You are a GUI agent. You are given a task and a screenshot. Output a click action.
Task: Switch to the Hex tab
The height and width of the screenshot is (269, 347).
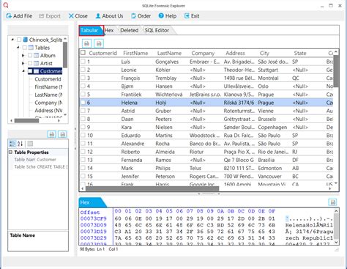pyautogui.click(x=109, y=30)
